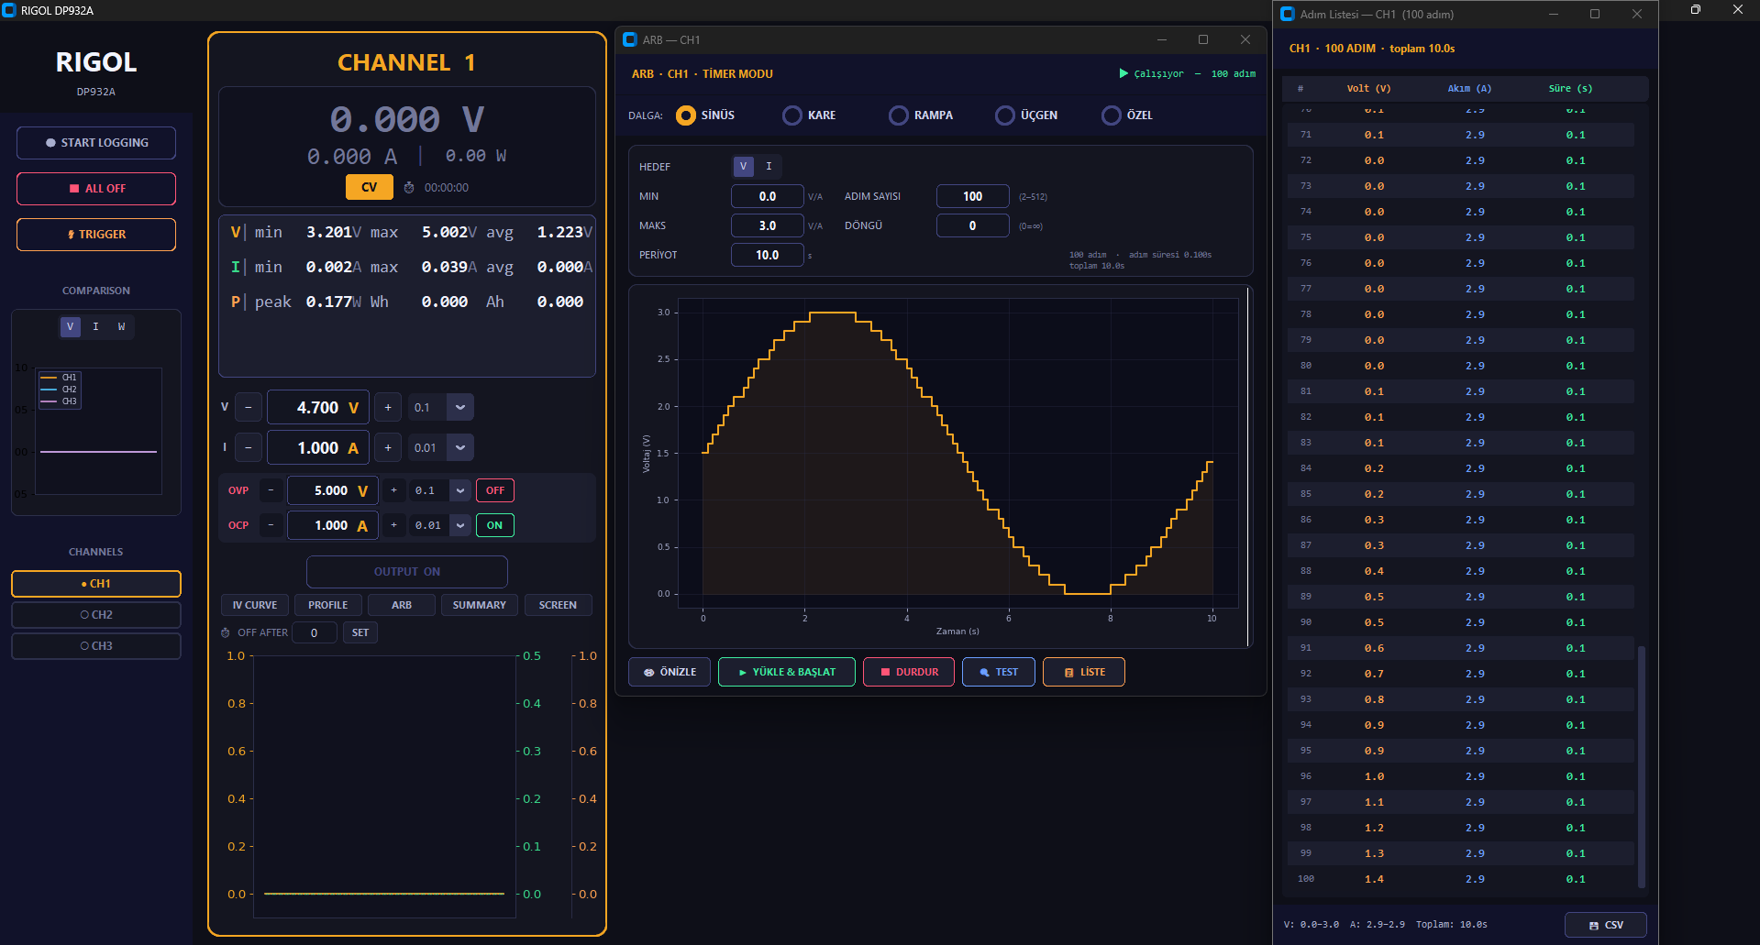1760x945 pixels.
Task: Click the plus icon for voltage setpoint
Action: (x=388, y=407)
